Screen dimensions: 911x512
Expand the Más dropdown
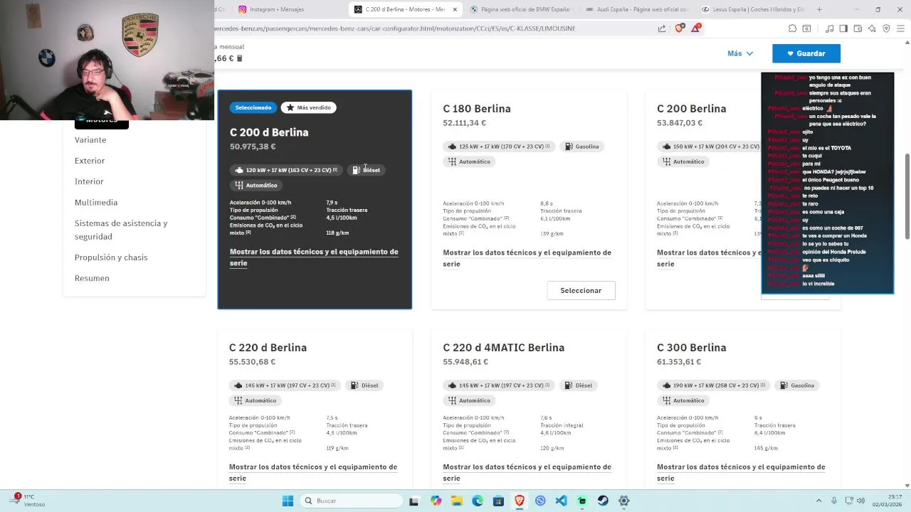[740, 53]
